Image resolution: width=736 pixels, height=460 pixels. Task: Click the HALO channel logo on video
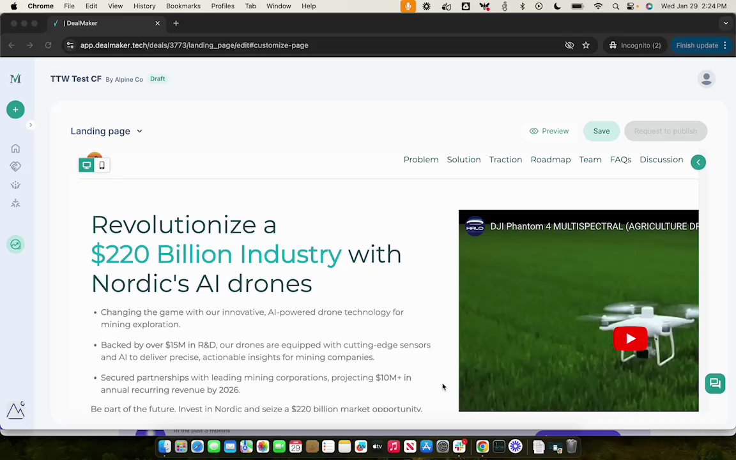click(x=475, y=226)
